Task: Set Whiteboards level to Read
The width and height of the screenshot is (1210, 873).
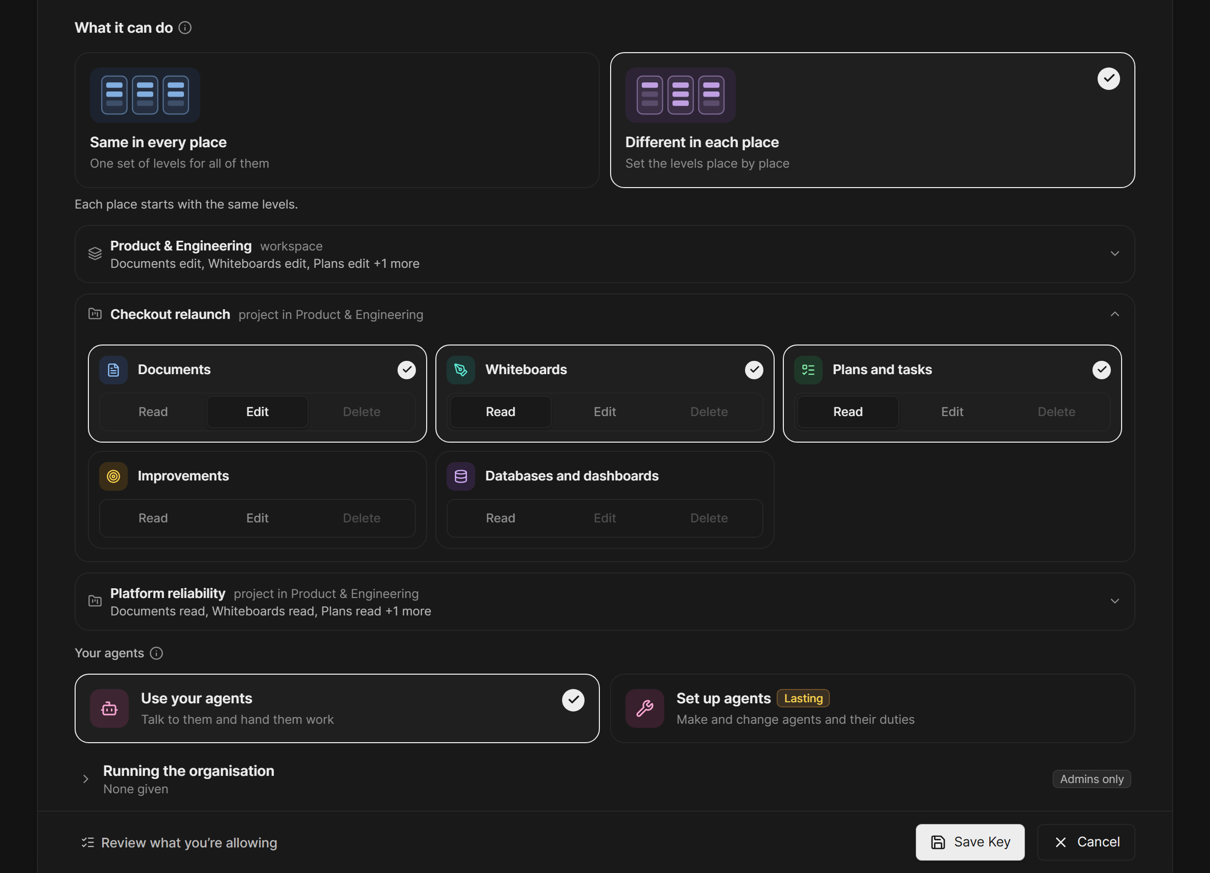Action: tap(500, 412)
